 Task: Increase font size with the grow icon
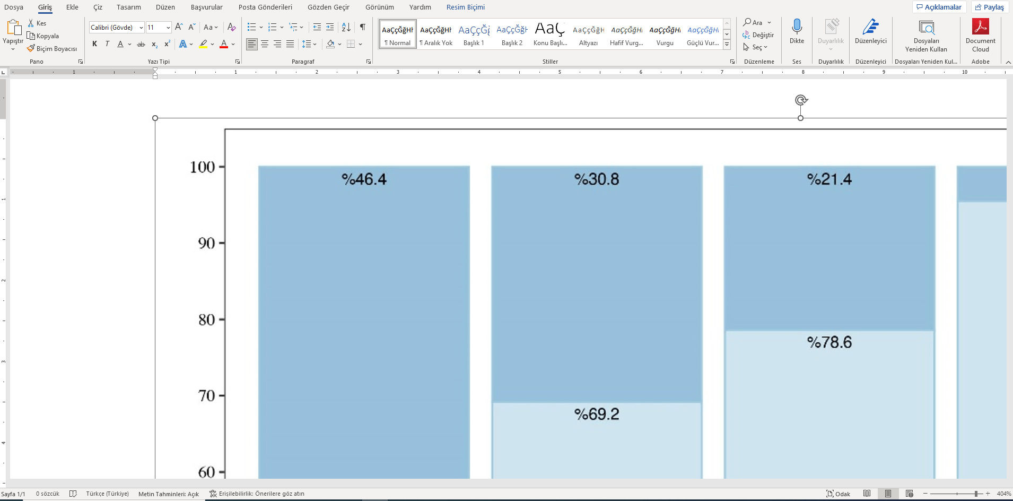[179, 27]
